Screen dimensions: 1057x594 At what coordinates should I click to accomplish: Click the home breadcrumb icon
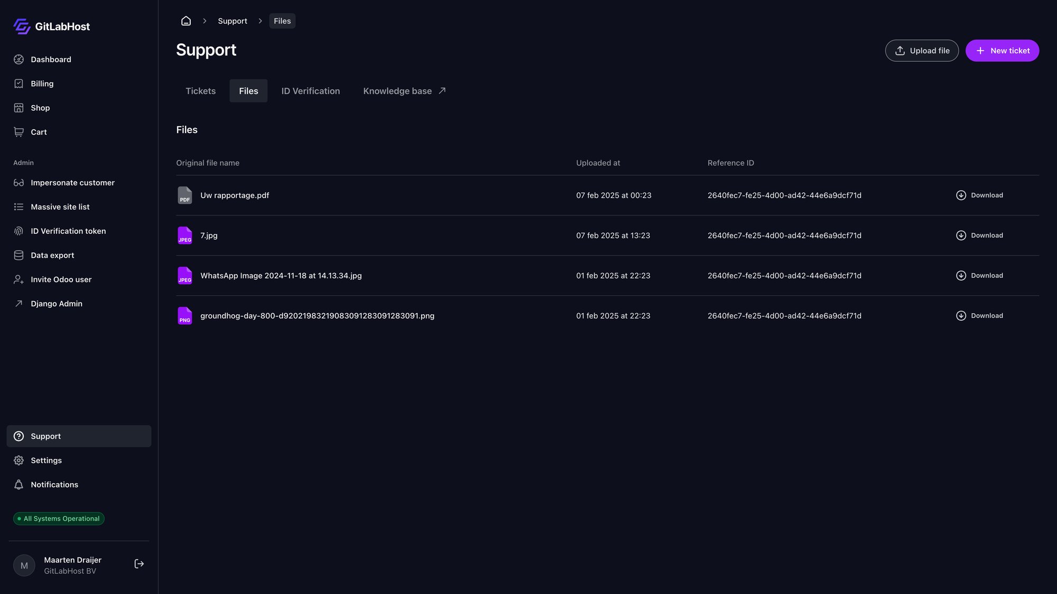click(x=186, y=20)
